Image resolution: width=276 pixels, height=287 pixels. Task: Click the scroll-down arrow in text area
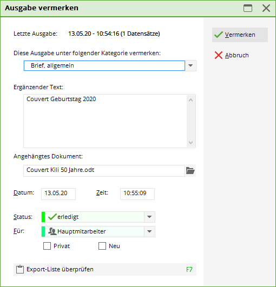coord(191,142)
